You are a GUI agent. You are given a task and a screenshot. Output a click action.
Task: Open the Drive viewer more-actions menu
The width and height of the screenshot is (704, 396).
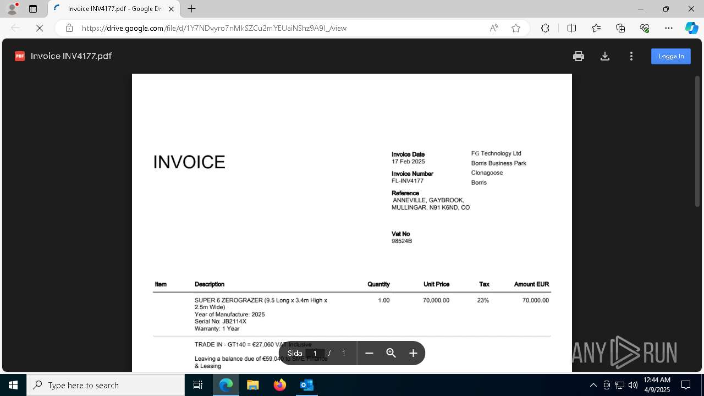pyautogui.click(x=631, y=56)
